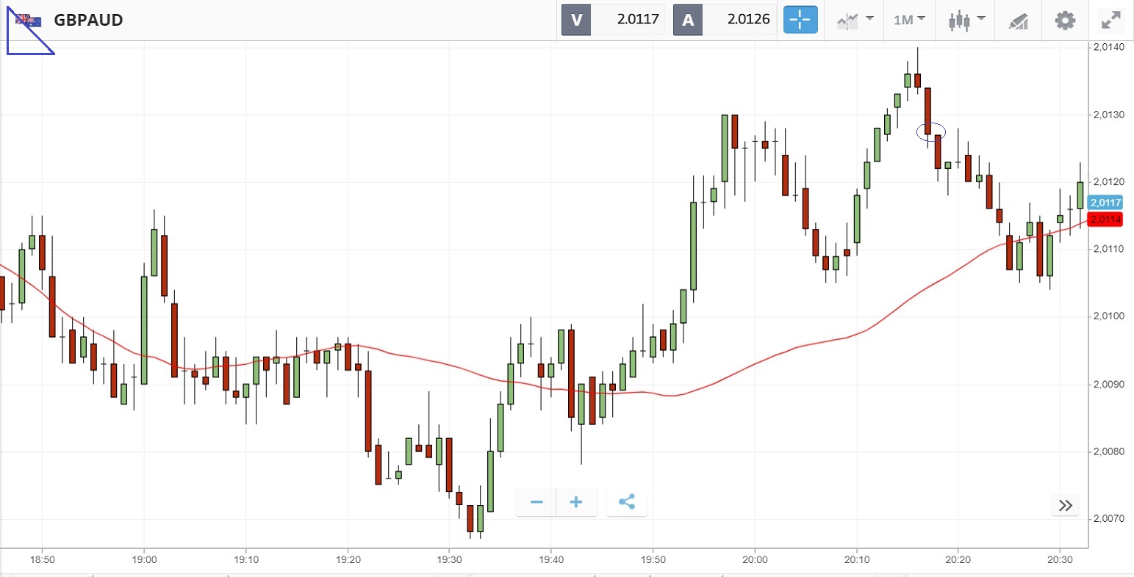Click the blue 2,0117 price label
1134x577 pixels.
click(1105, 203)
